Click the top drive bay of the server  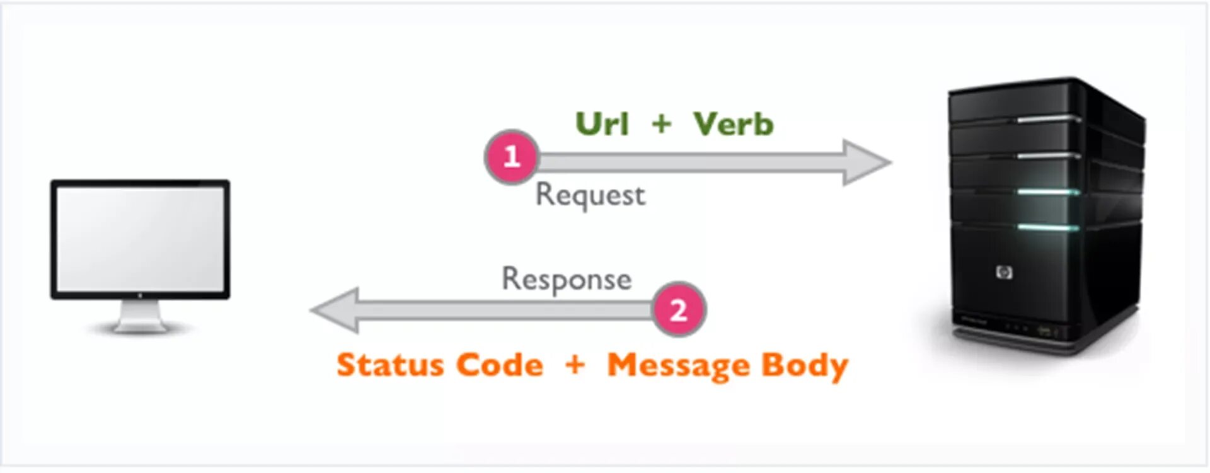1015,104
